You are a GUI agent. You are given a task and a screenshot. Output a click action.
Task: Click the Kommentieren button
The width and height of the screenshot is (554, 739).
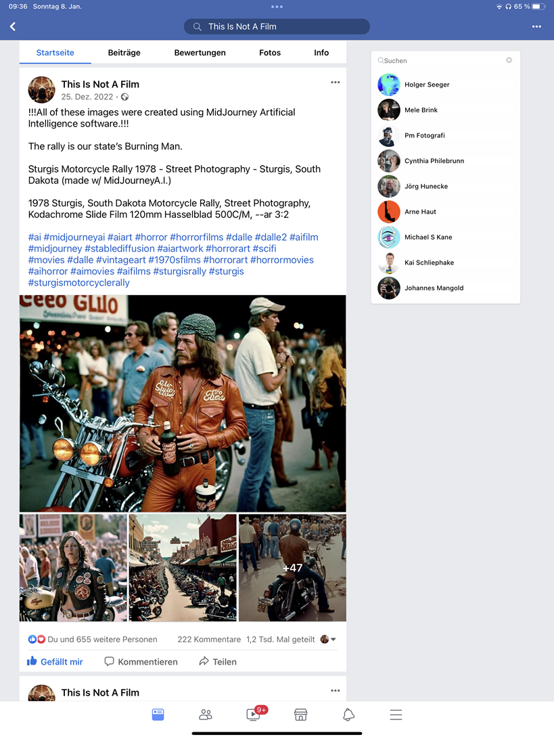[141, 661]
